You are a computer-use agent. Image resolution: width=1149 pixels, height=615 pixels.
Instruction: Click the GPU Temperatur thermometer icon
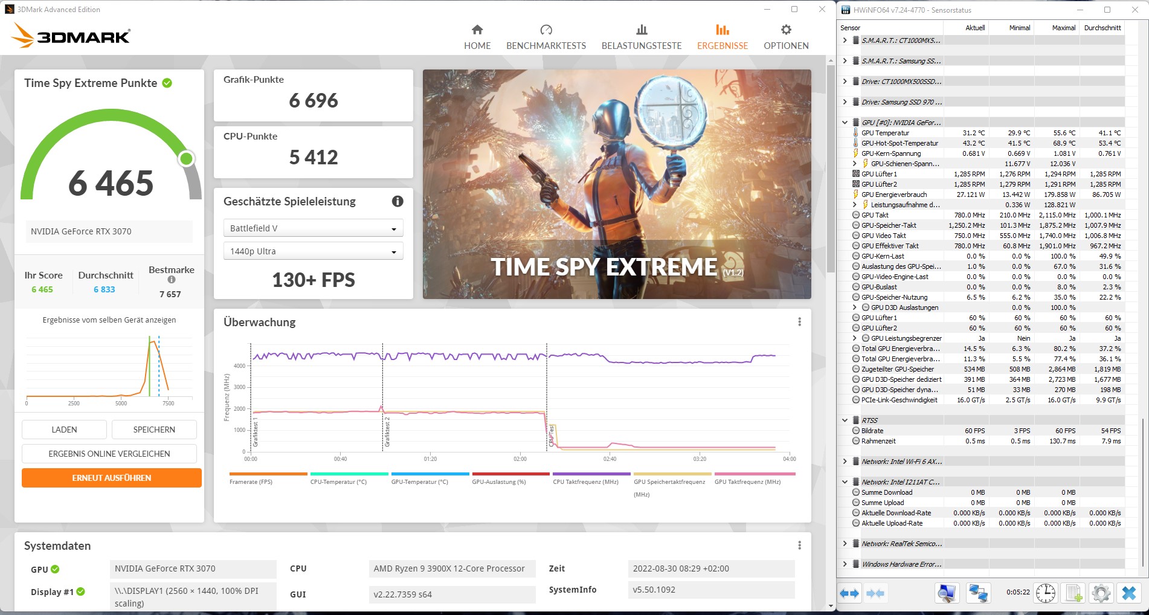[855, 133]
